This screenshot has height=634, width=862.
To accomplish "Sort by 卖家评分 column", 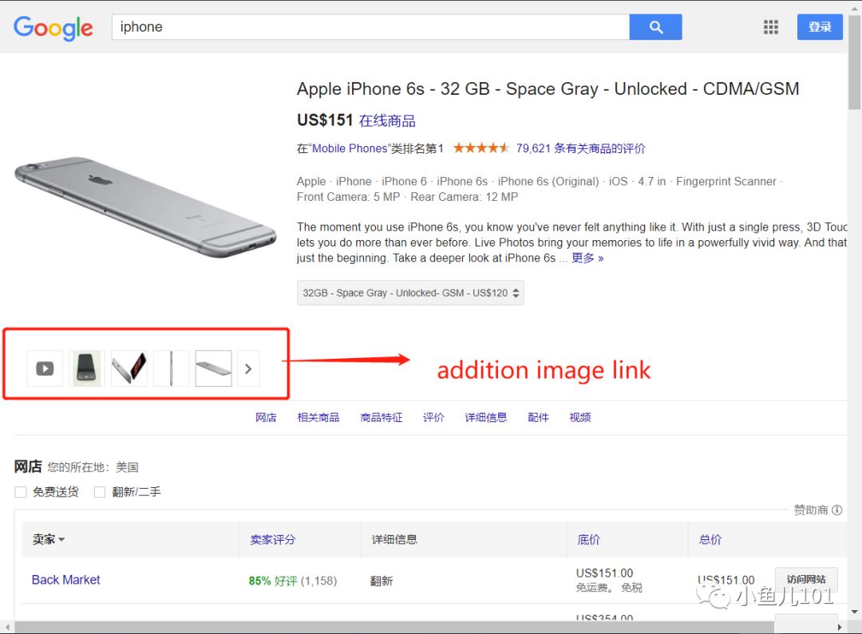I will (x=273, y=540).
